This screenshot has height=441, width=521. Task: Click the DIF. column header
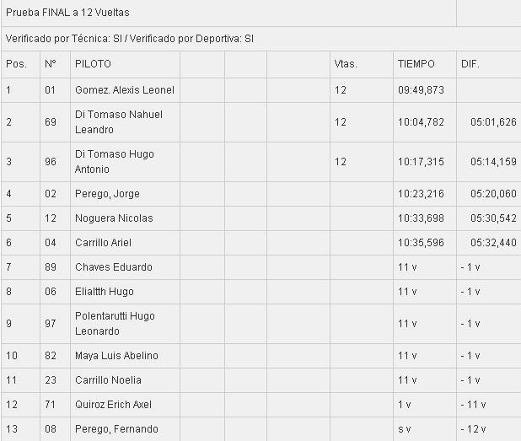(x=470, y=64)
